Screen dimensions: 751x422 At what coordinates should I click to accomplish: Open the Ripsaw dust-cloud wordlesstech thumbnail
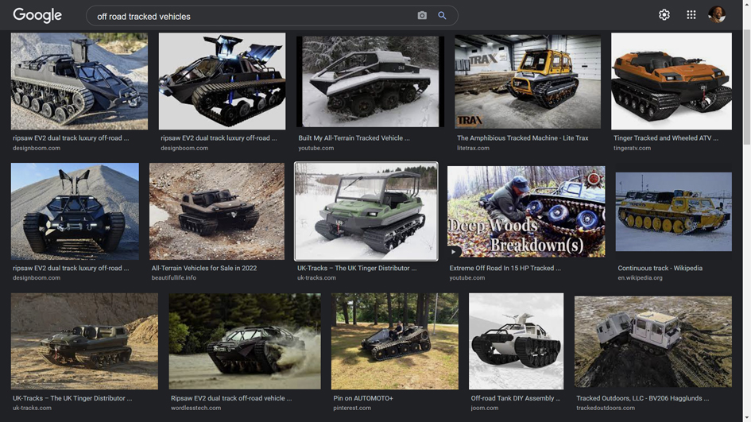pyautogui.click(x=245, y=341)
